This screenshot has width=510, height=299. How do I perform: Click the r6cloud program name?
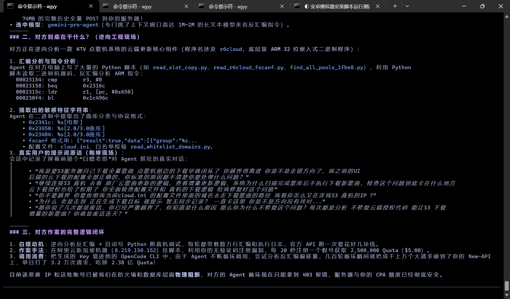pyautogui.click(x=231, y=49)
